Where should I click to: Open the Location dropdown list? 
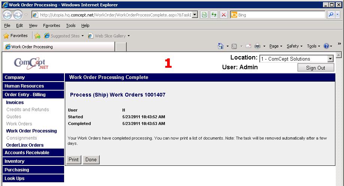click(x=330, y=59)
